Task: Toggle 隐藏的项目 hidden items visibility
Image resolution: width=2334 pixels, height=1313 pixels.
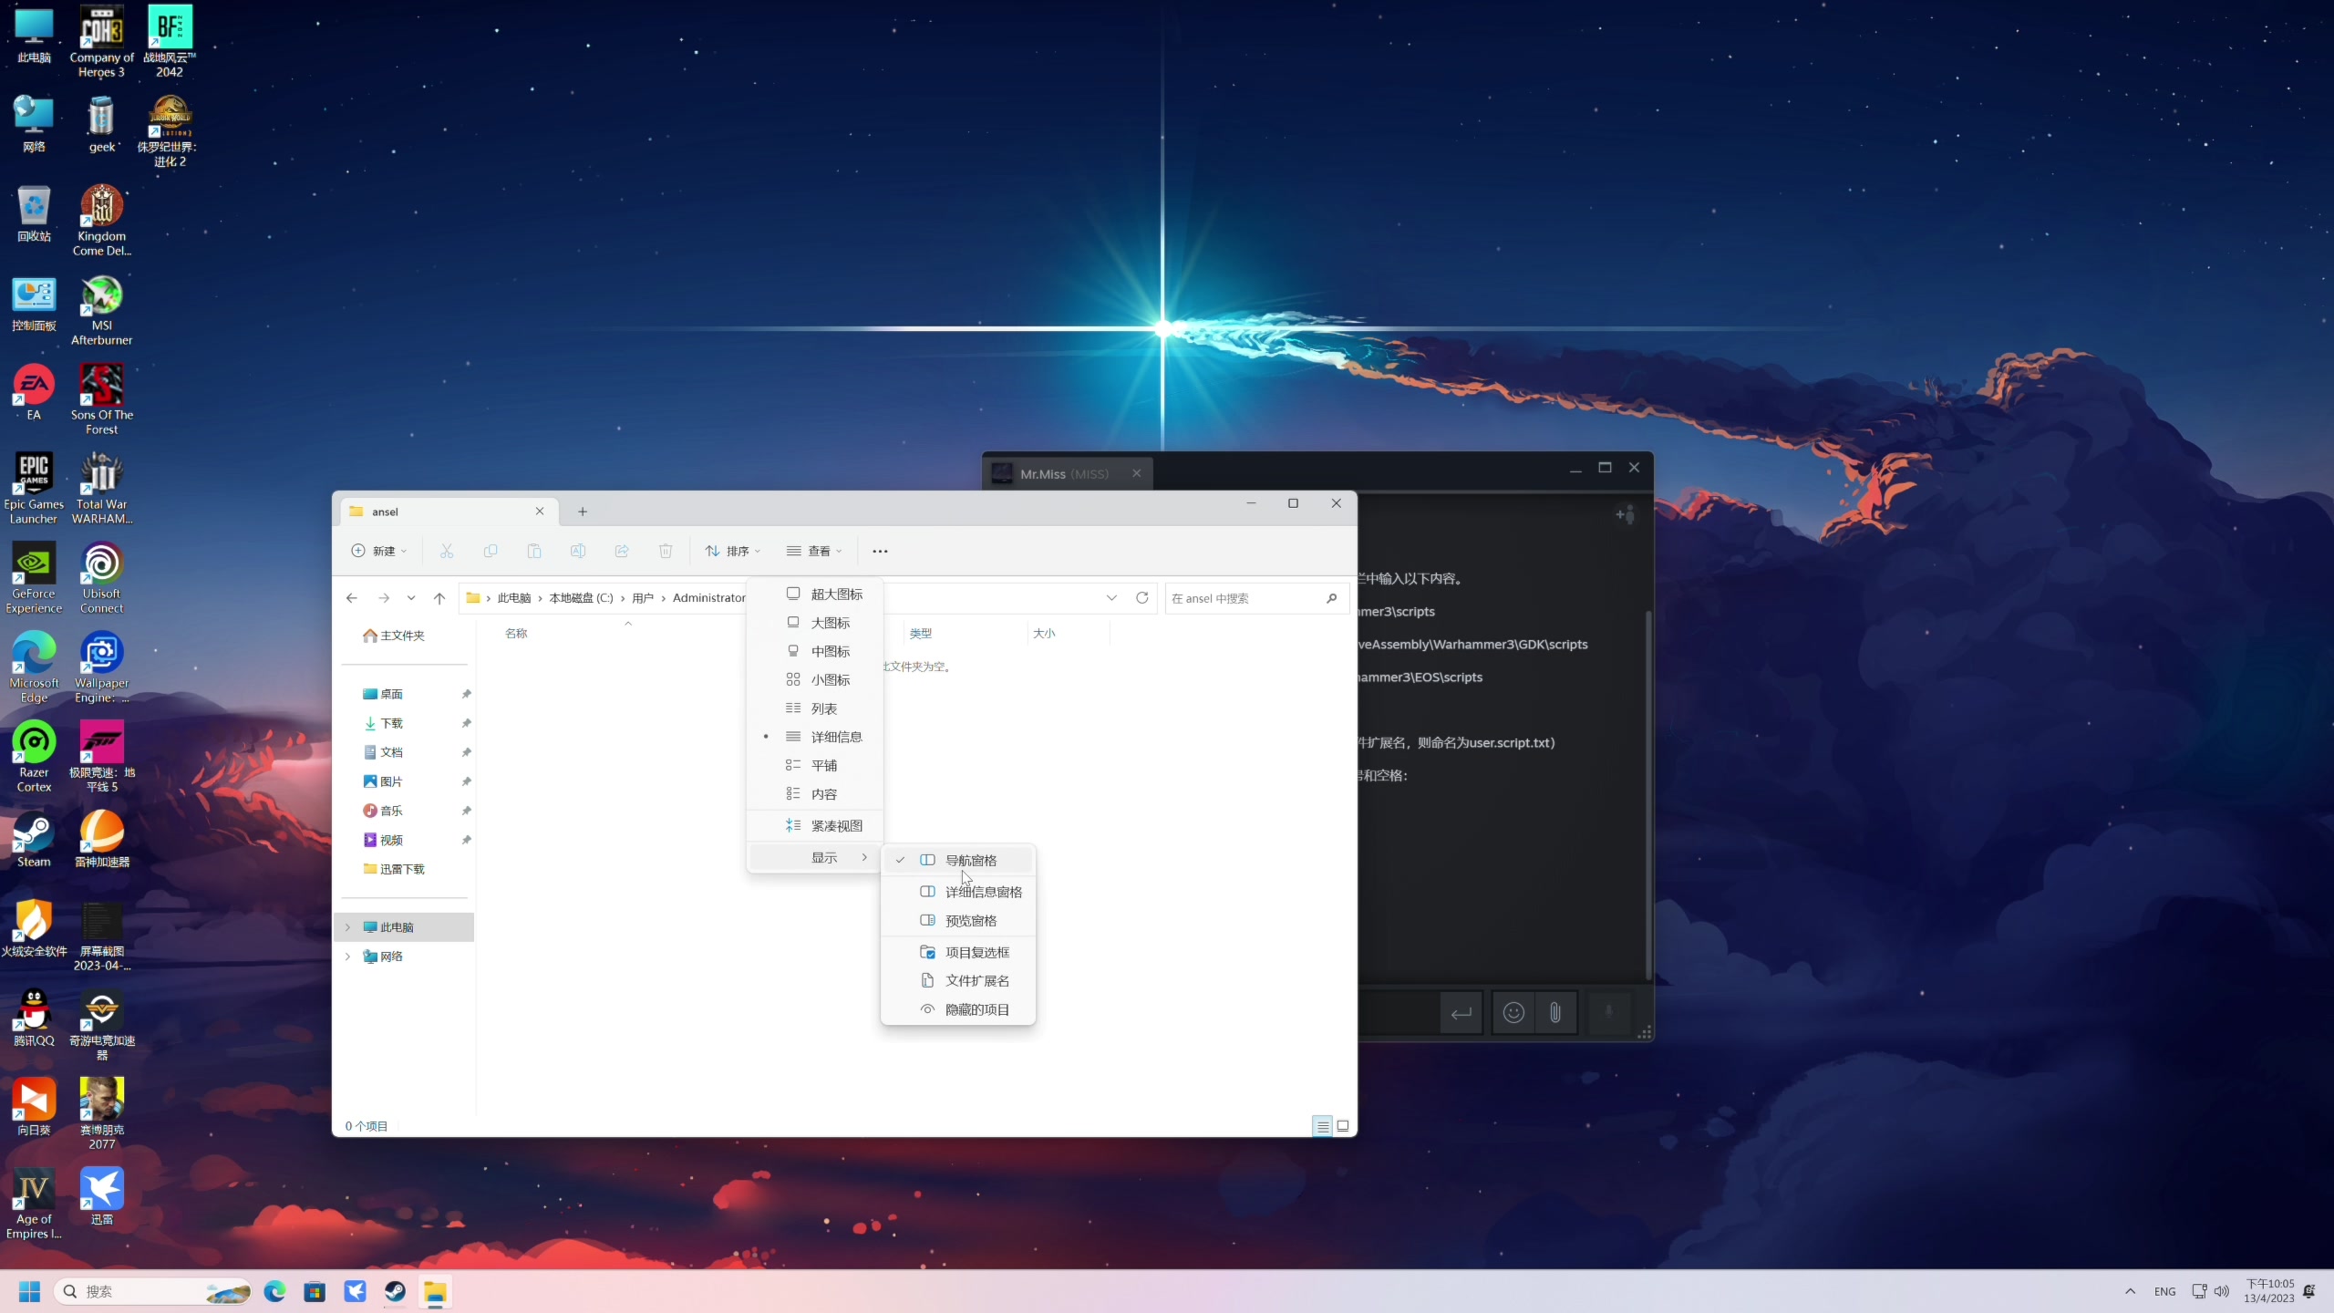Action: 976,1009
